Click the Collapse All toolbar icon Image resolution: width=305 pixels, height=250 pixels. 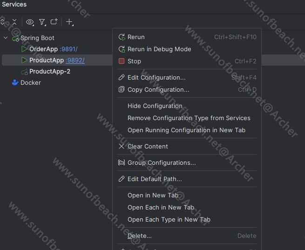(x=14, y=22)
